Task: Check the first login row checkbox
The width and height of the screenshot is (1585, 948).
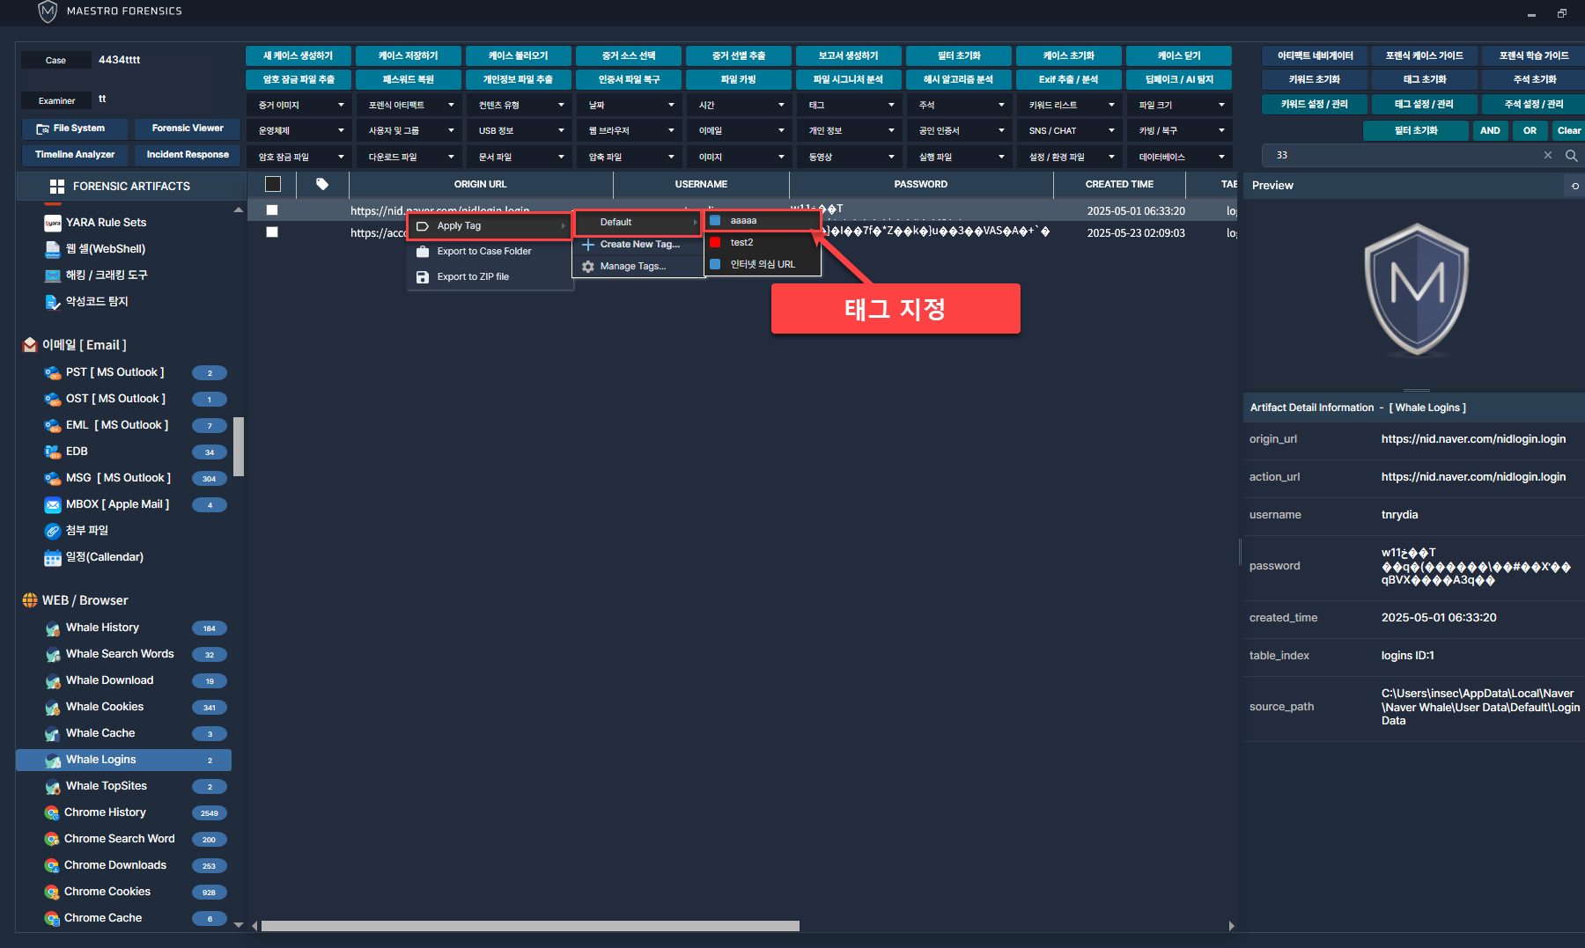Action: point(272,210)
